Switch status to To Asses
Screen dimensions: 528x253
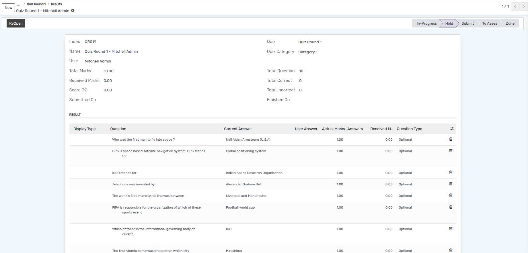pyautogui.click(x=490, y=23)
